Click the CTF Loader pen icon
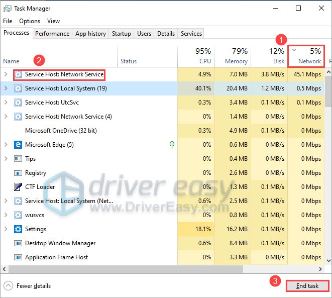 tap(18, 187)
